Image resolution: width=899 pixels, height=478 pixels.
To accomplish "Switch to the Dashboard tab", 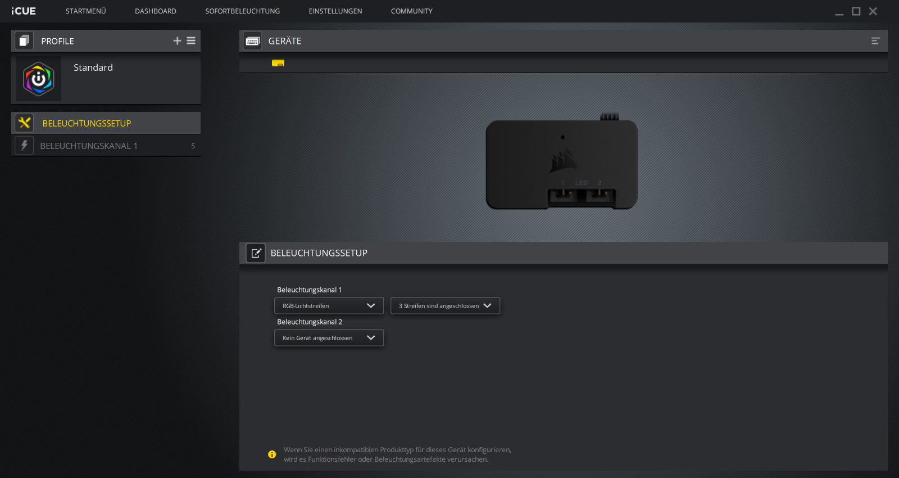I will click(x=156, y=11).
